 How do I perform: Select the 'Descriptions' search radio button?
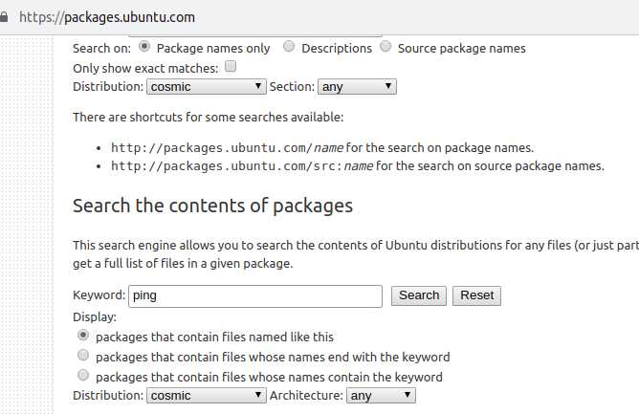pos(289,47)
